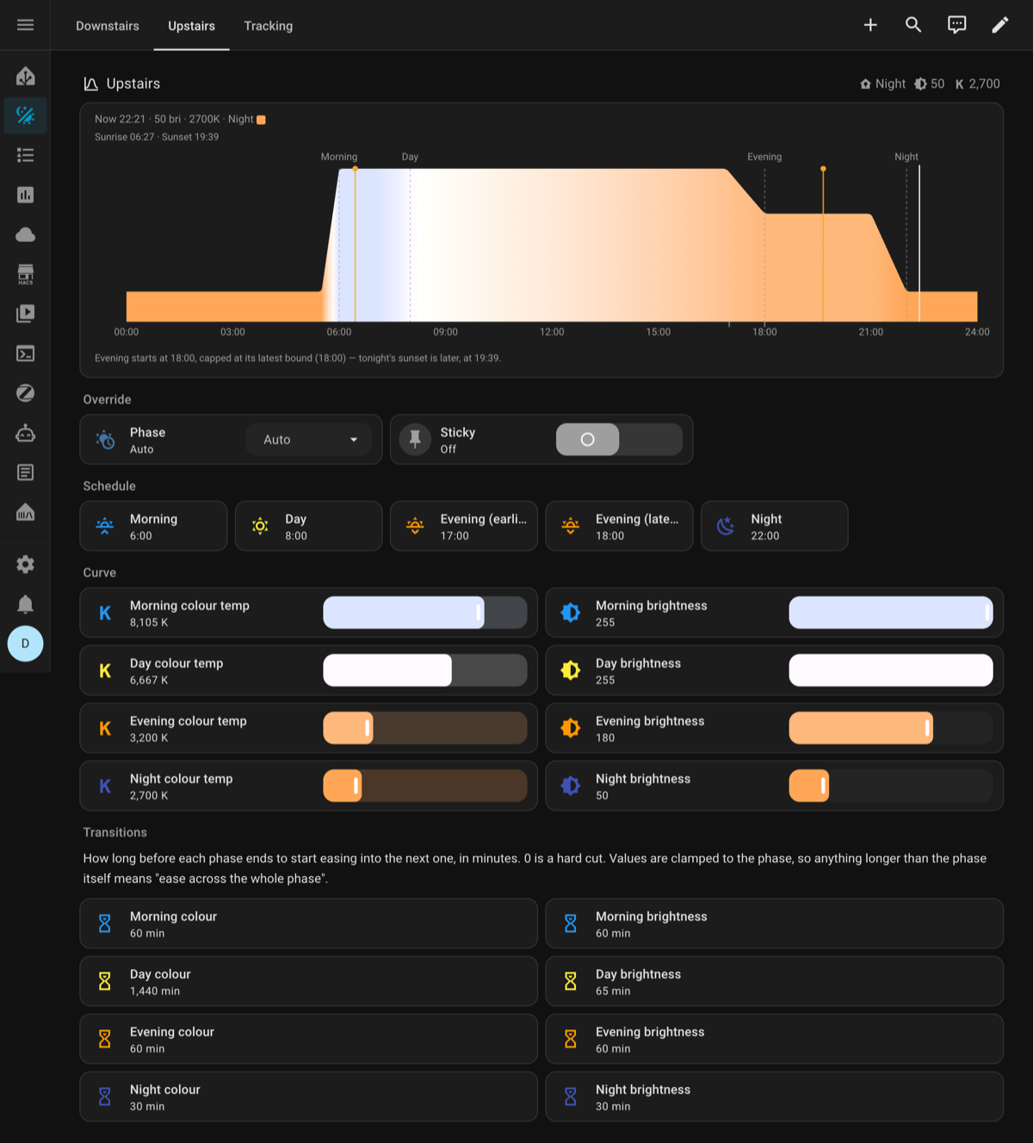Open the Evening colour 60 min transition
This screenshot has width=1033, height=1143.
[x=309, y=1039]
